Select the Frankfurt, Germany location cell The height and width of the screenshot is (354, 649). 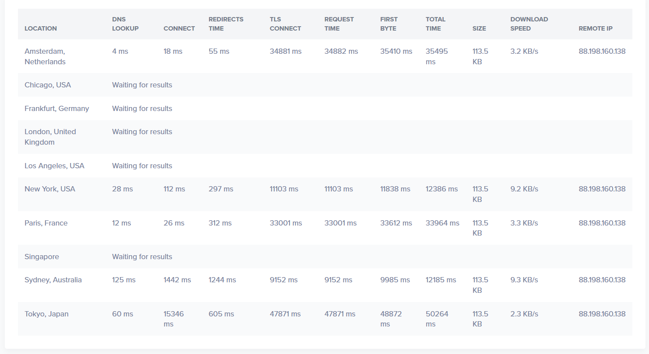pos(56,108)
